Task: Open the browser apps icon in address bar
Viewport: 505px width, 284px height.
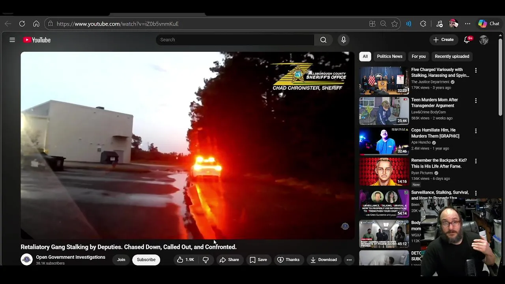Action: coord(372,24)
